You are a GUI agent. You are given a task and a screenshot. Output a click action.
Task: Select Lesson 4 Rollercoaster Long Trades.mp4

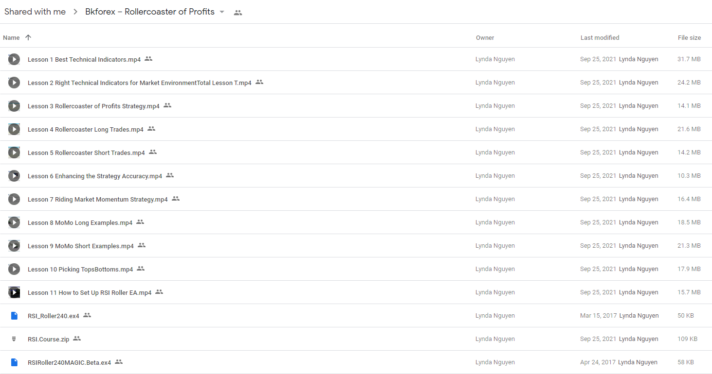pos(86,129)
